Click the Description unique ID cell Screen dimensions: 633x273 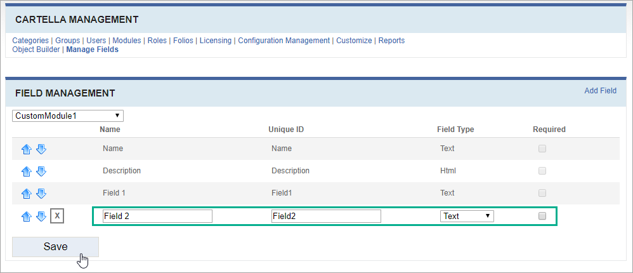click(290, 171)
